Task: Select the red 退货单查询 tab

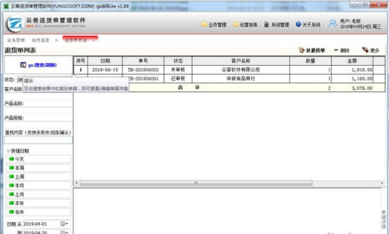Action: (80, 40)
